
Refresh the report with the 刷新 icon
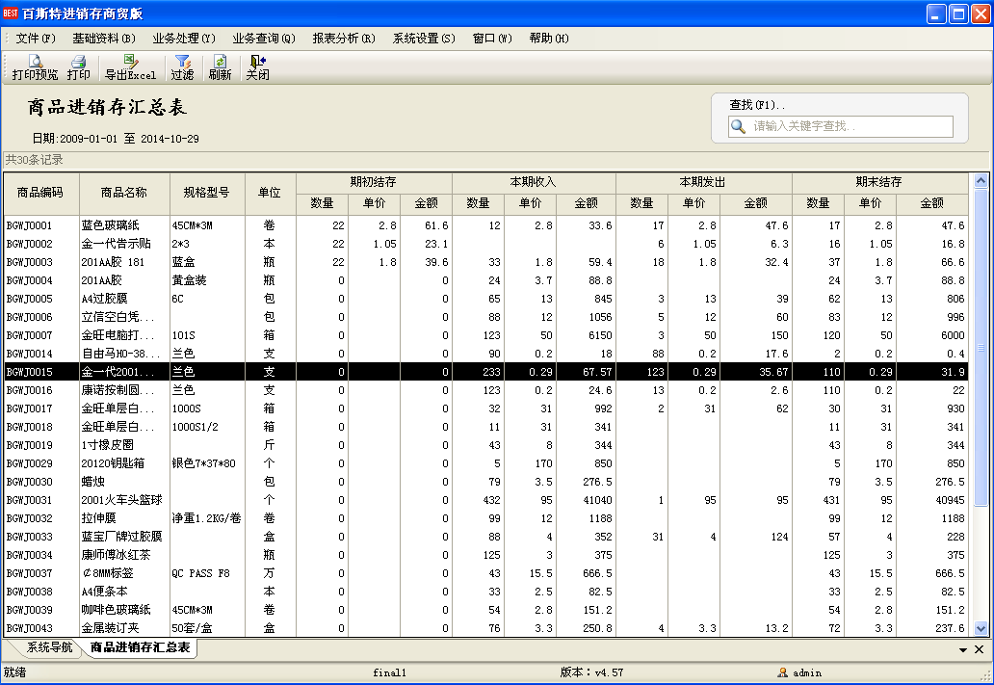(x=220, y=67)
